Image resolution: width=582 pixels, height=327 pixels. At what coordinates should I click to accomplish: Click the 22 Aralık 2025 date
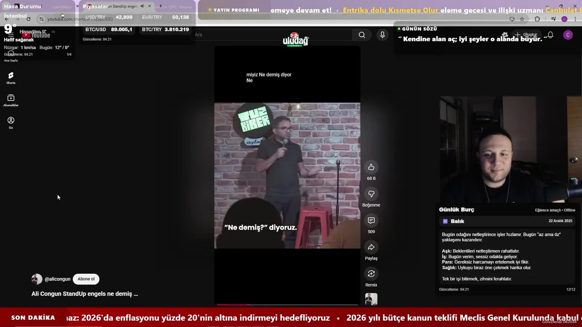(x=560, y=221)
